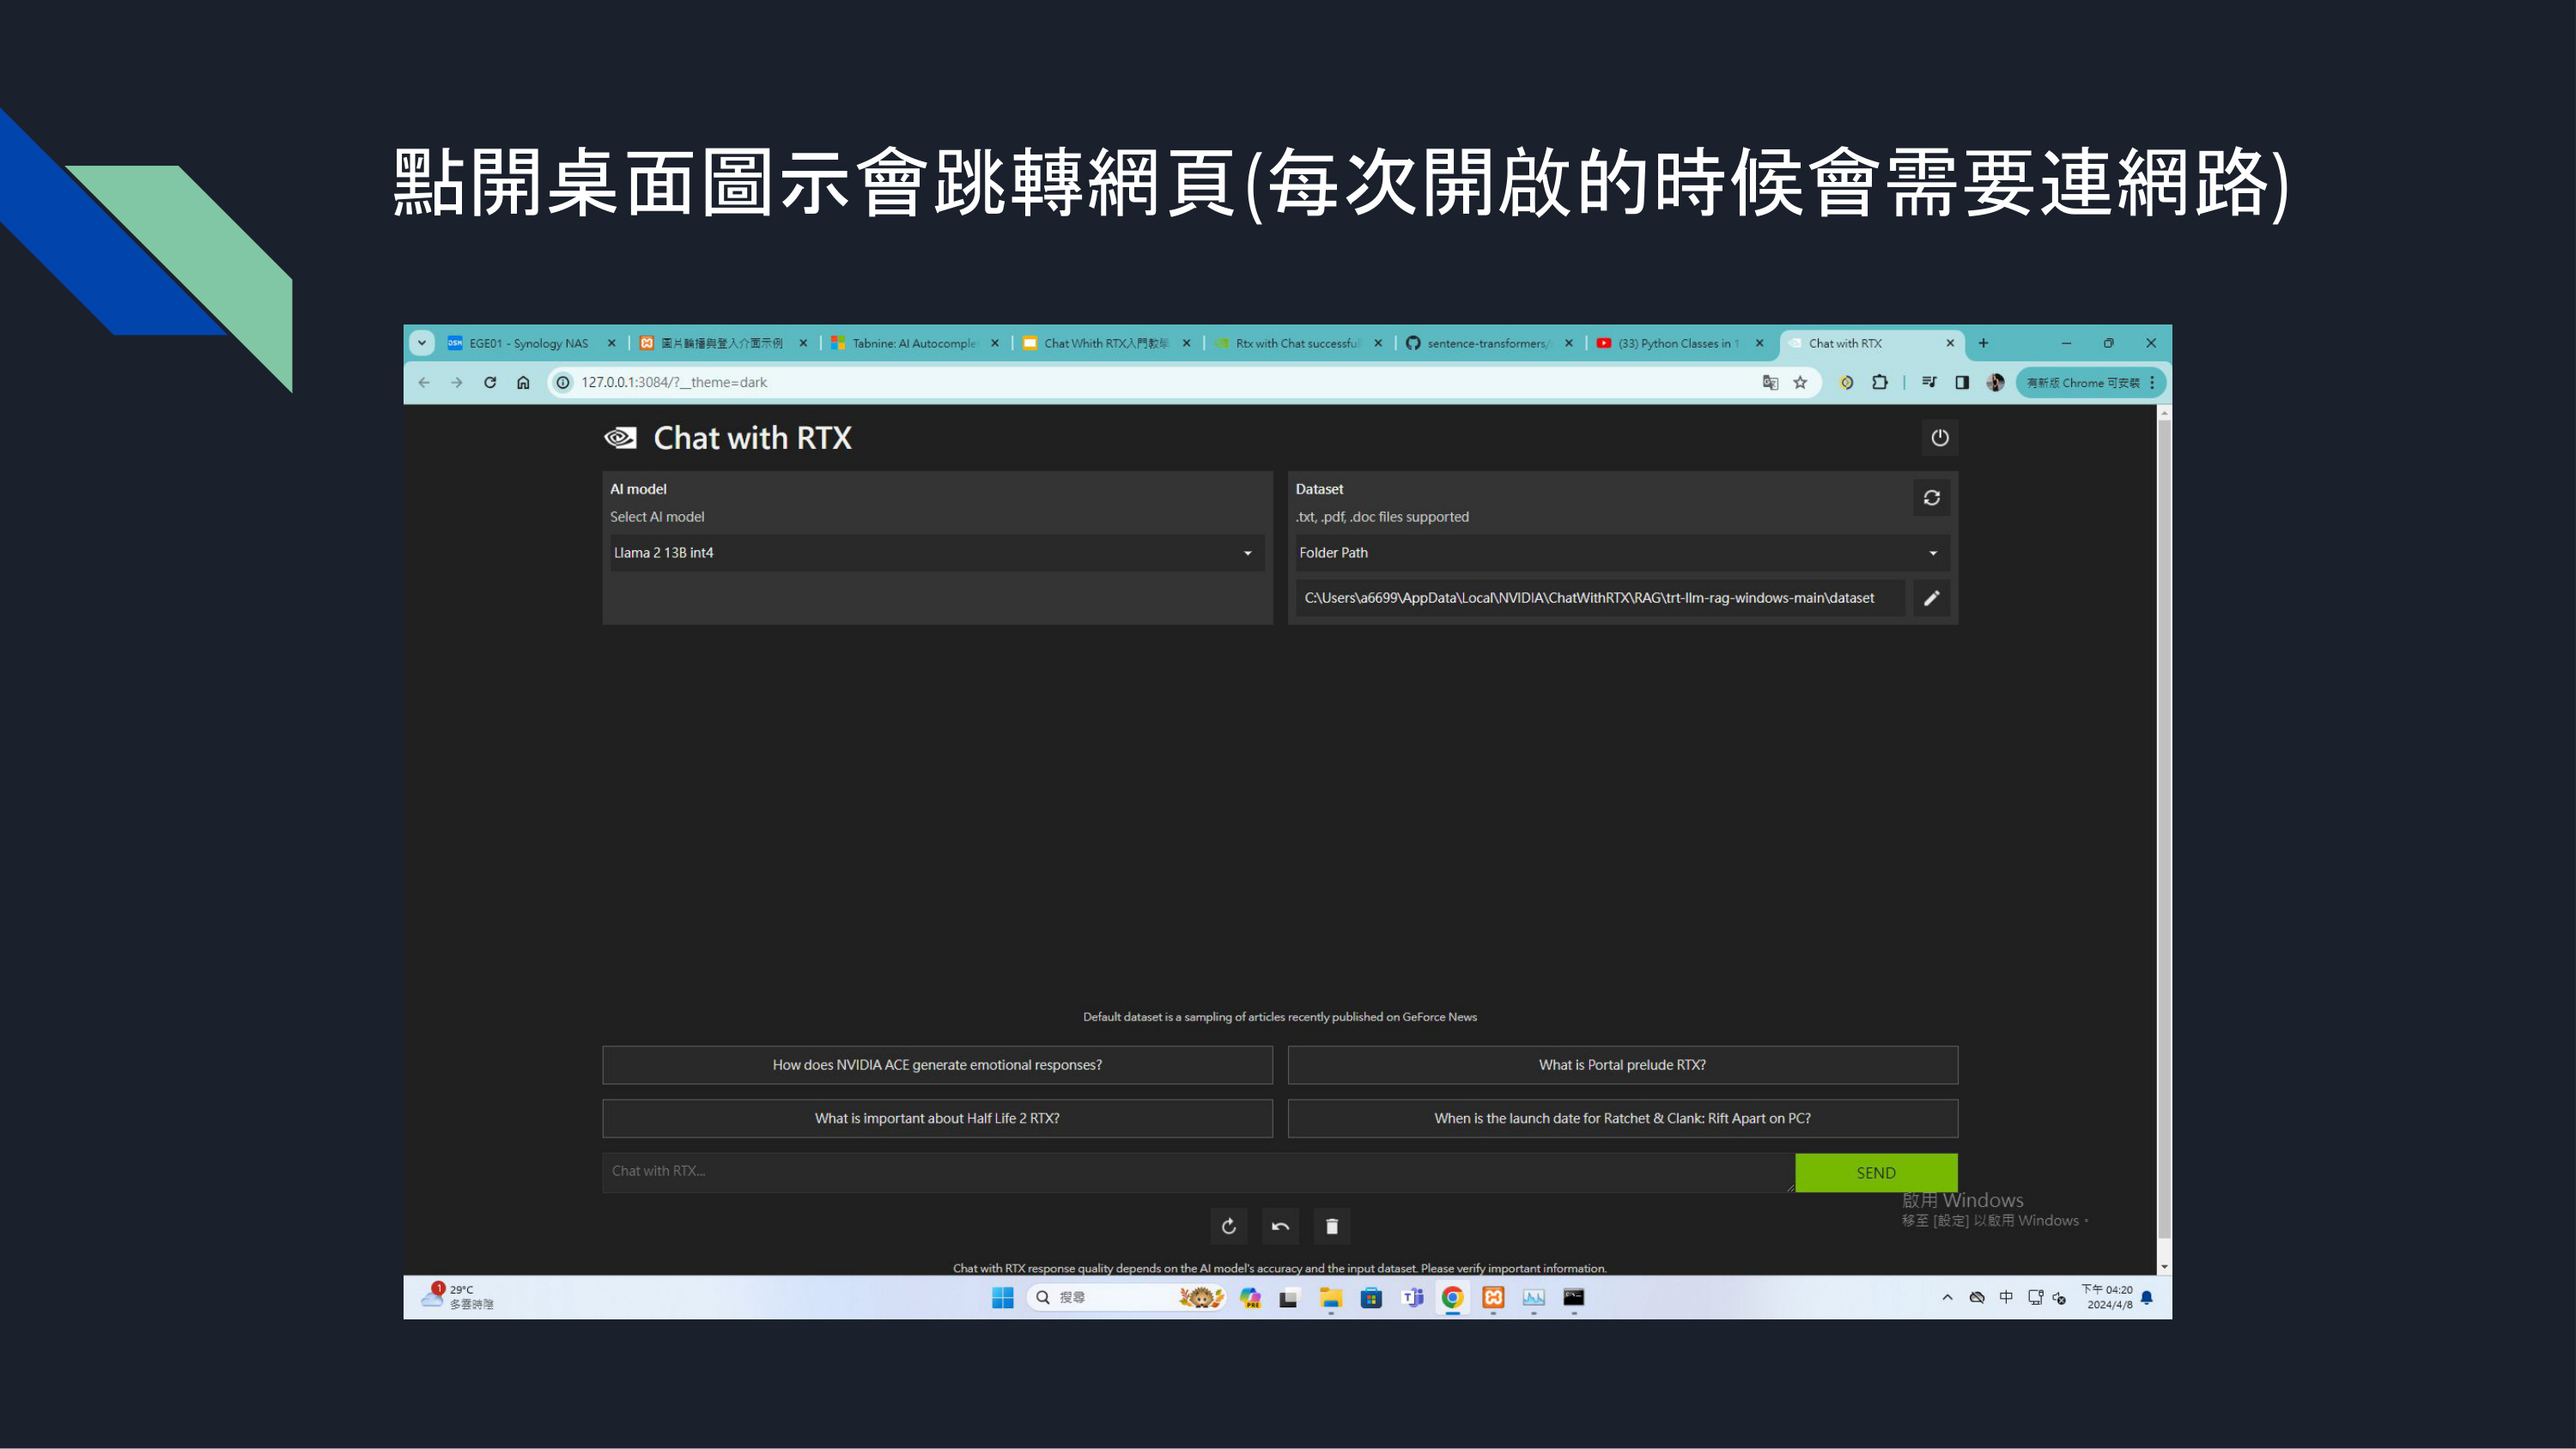2576x1449 pixels.
Task: Click the input method indicator 中 in the tray
Action: pyautogui.click(x=2006, y=1297)
